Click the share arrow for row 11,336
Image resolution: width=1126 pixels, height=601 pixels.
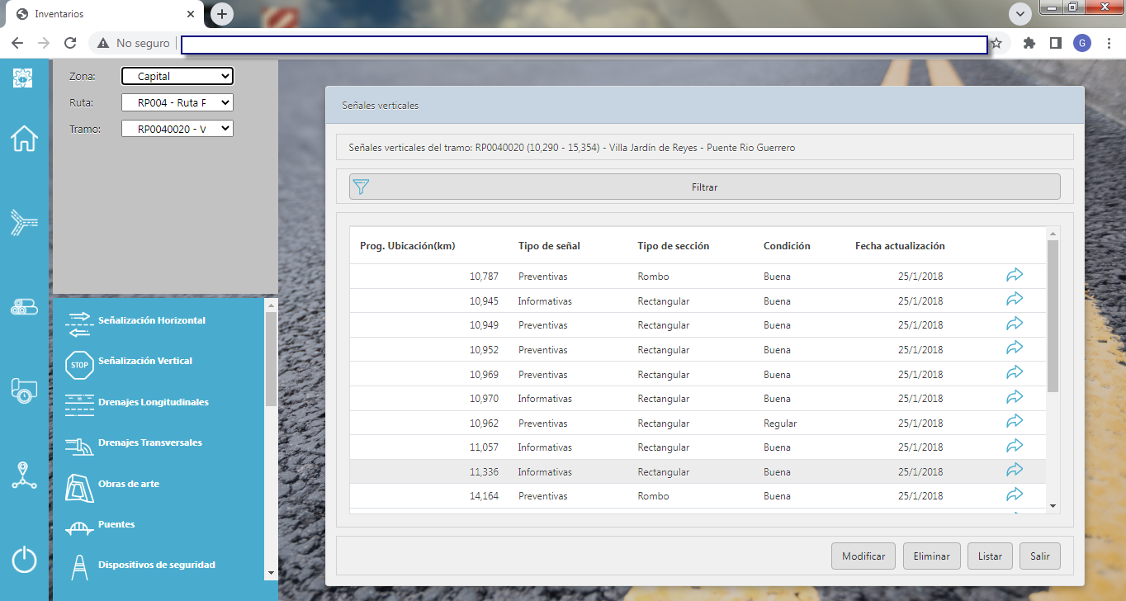pyautogui.click(x=1015, y=470)
